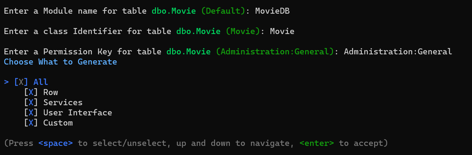The width and height of the screenshot is (472, 155).
Task: Click the MovieDB module name value
Action: click(x=272, y=11)
